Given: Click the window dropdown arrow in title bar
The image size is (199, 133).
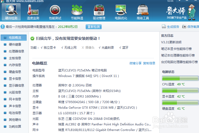Looking at the screenshot, I should pyautogui.click(x=179, y=1).
